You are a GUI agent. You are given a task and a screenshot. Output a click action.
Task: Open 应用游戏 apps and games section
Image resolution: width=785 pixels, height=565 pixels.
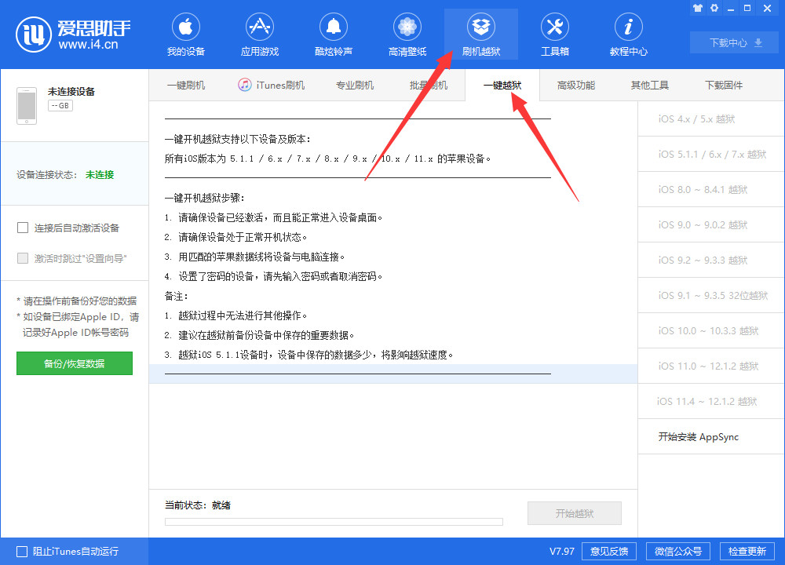(259, 35)
